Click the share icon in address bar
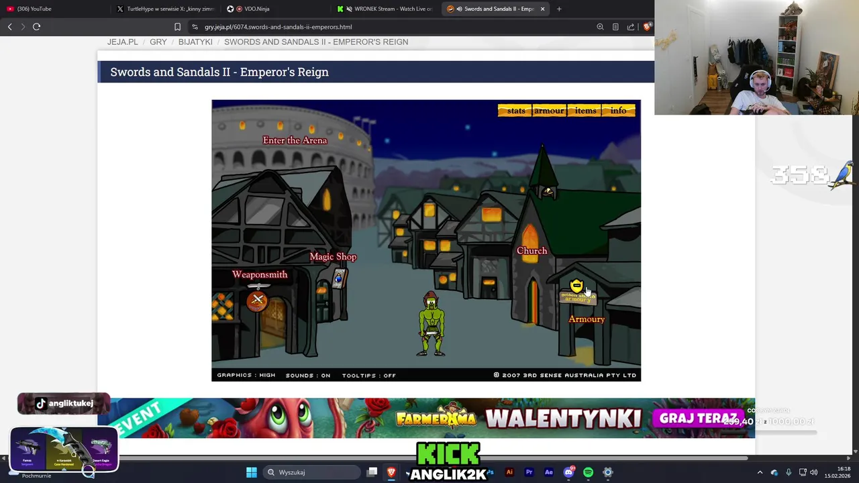 point(631,27)
